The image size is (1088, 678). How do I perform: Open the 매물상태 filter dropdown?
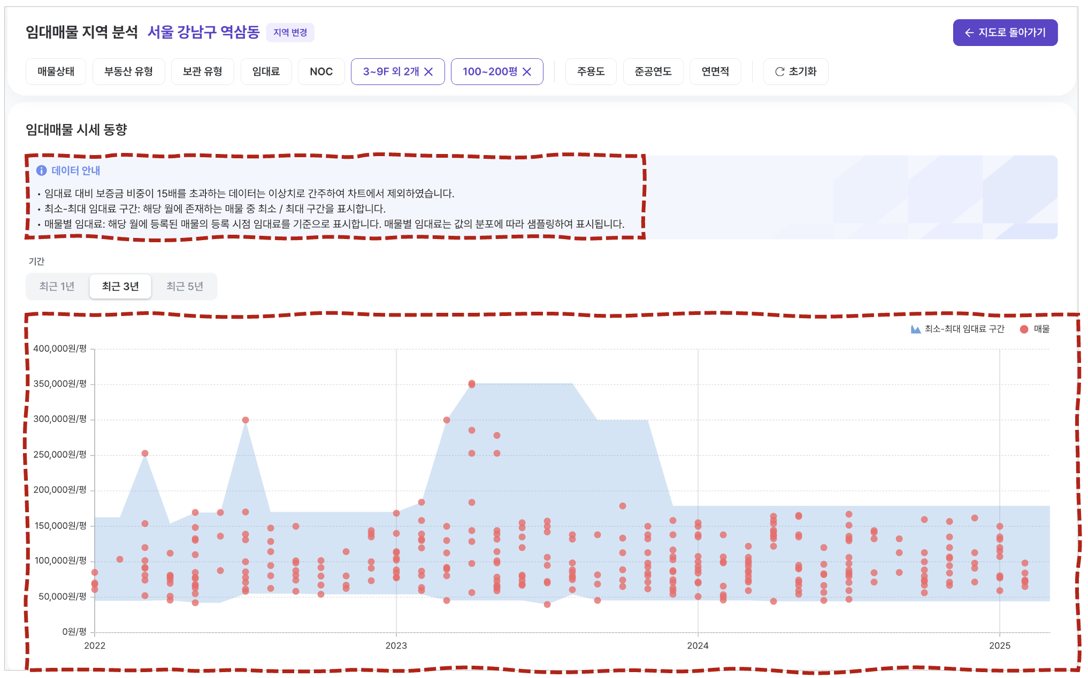pos(56,72)
